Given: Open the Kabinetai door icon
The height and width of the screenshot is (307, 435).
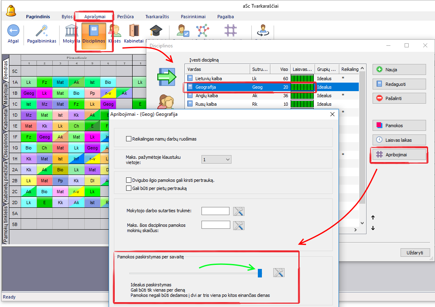Looking at the screenshot, I should tap(134, 32).
